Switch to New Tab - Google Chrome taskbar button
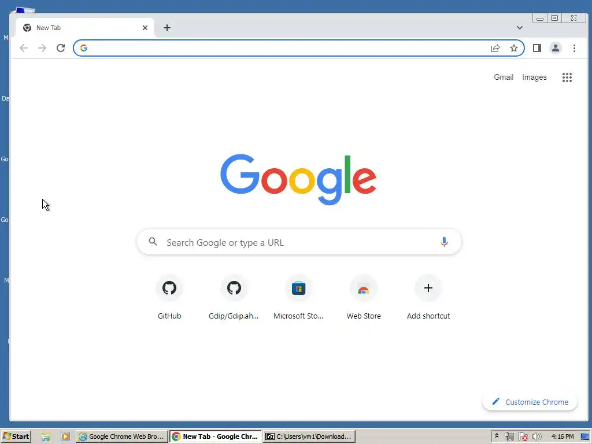The image size is (592, 444). [216, 436]
